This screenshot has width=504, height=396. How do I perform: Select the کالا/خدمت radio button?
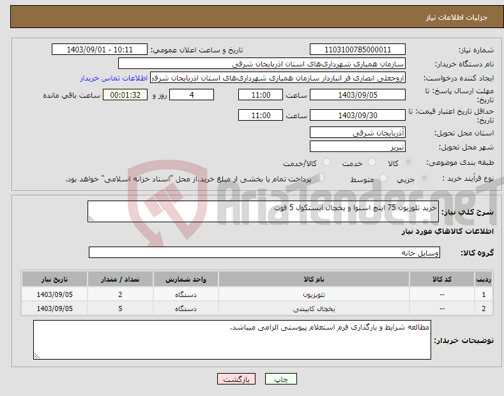click(326, 162)
